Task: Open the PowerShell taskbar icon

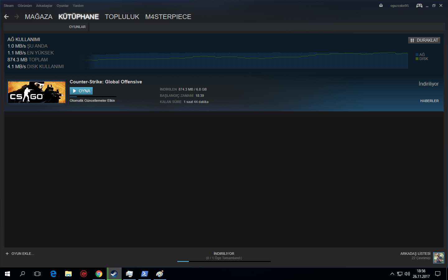Action: click(x=145, y=274)
